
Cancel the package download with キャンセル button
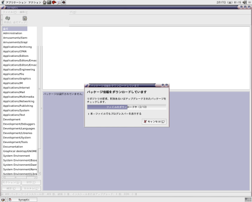coord(154,122)
